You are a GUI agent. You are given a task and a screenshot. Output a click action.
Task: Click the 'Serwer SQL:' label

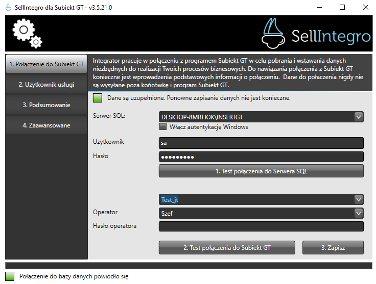tap(109, 116)
